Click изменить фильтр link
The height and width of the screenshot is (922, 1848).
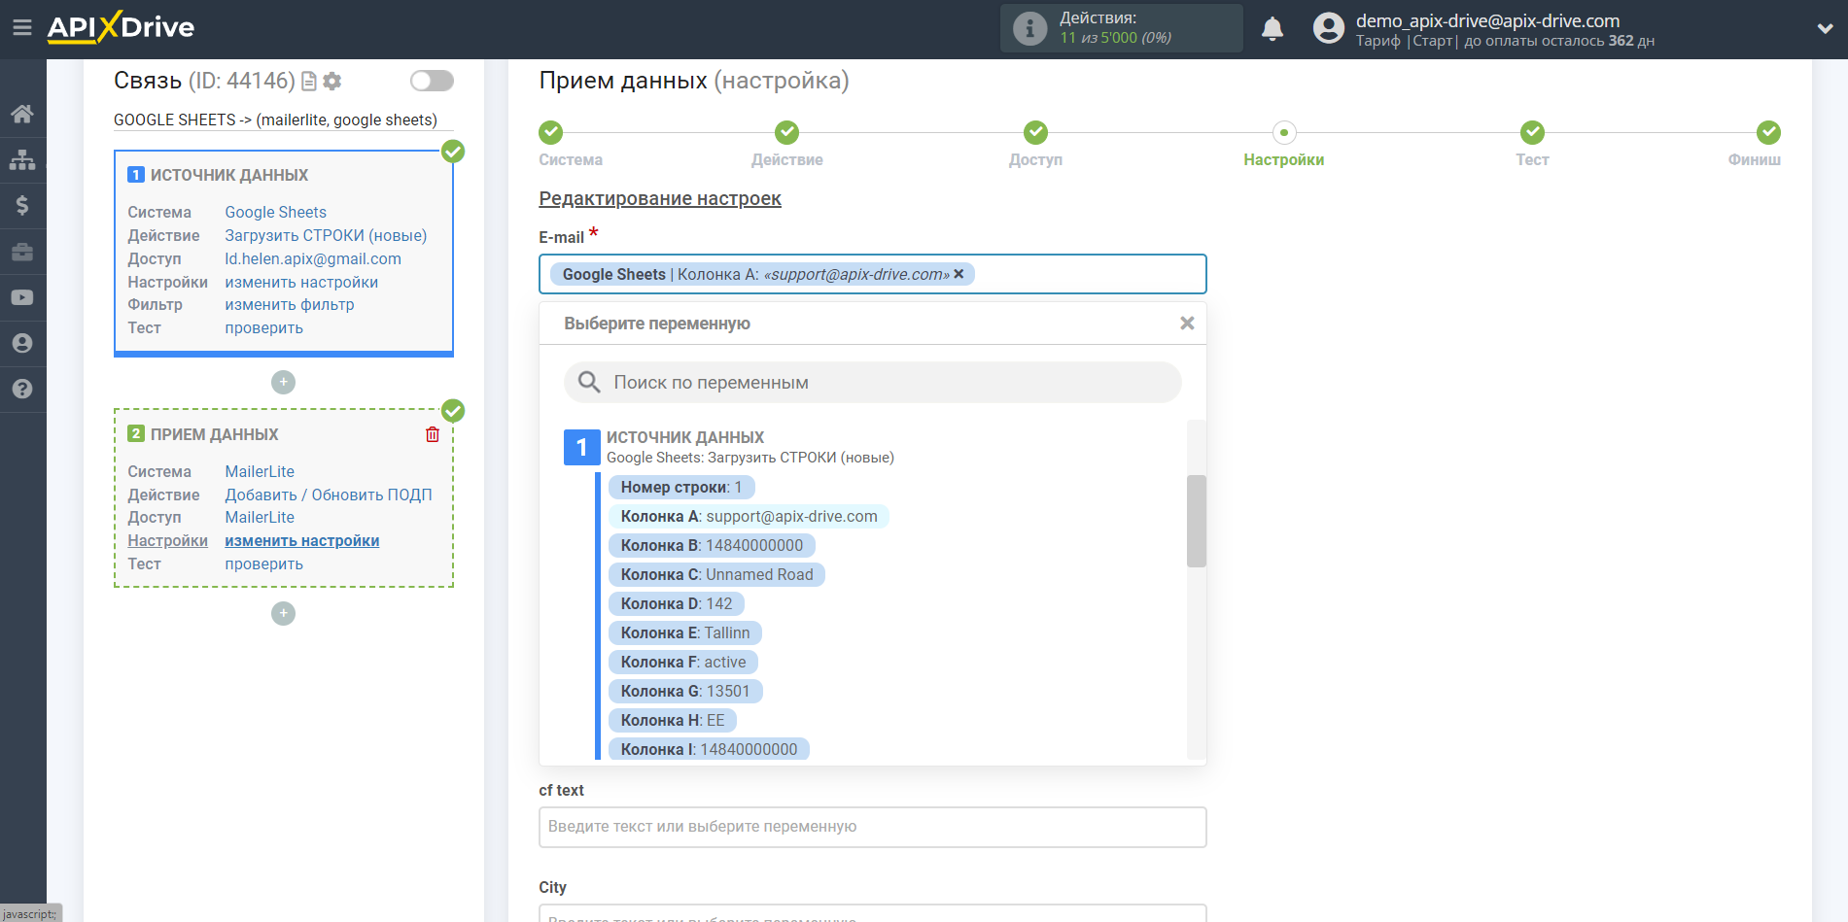(290, 305)
